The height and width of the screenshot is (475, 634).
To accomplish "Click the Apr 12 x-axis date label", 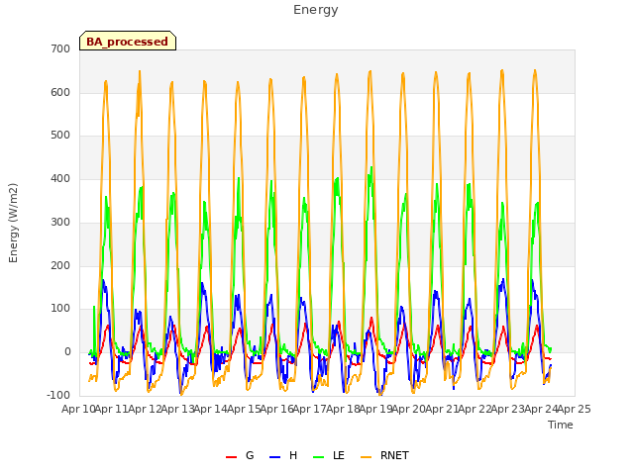I will 145,409.
